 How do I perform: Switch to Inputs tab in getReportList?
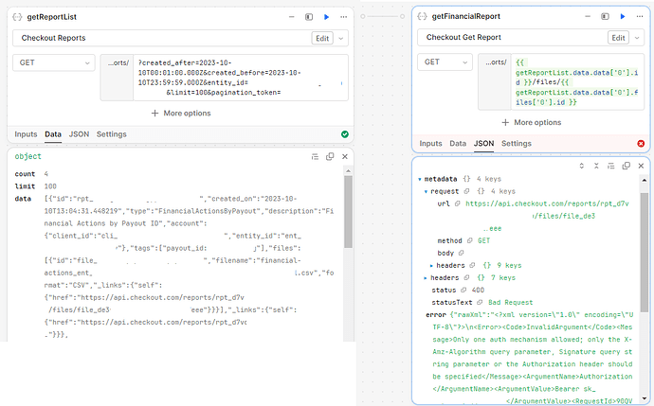tap(26, 134)
